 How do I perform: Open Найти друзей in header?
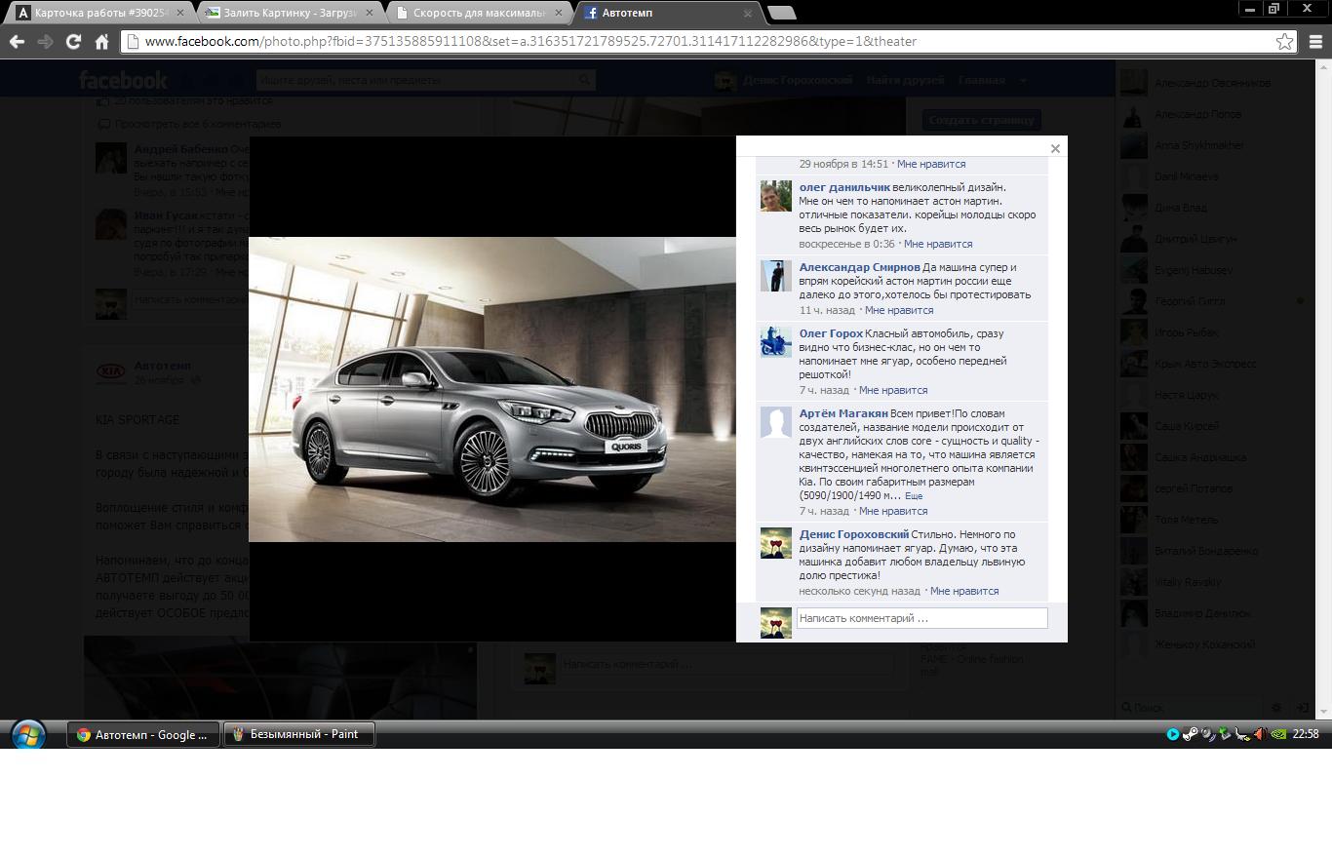click(905, 80)
